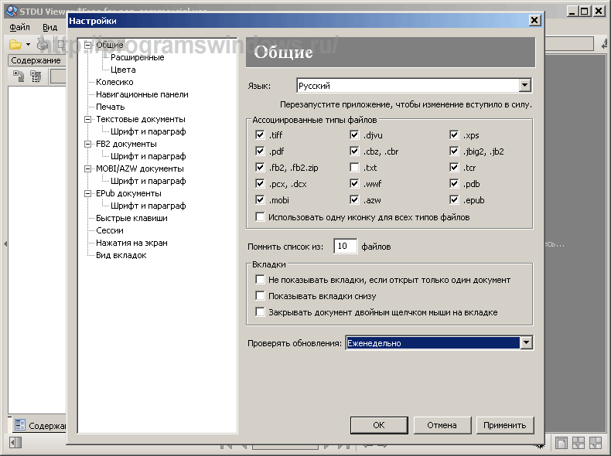Click the side panel collapse arrow

[x=5, y=243]
